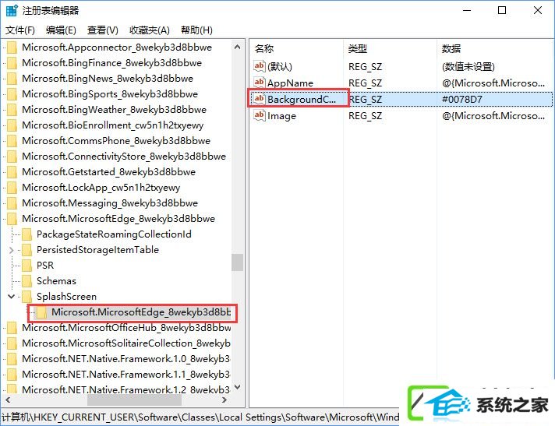Select folder icon of Microsoft.BingNews_8wekyb3d8bbwe
This screenshot has width=555, height=426.
point(12,79)
